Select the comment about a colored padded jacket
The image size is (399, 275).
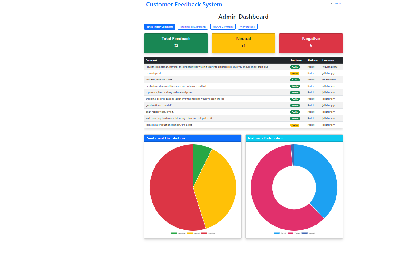[185, 99]
